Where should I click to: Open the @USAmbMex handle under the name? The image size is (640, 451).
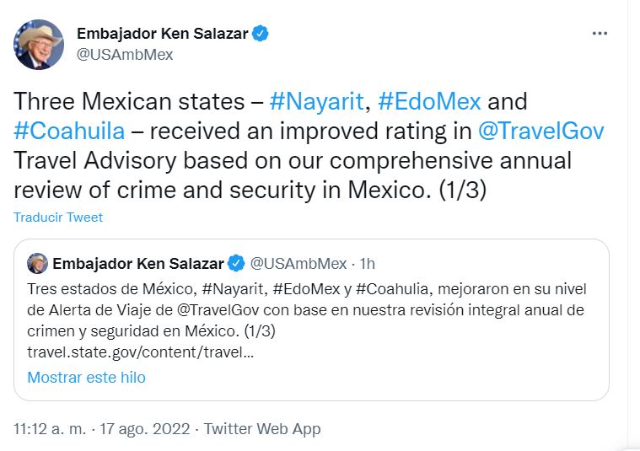pyautogui.click(x=125, y=55)
